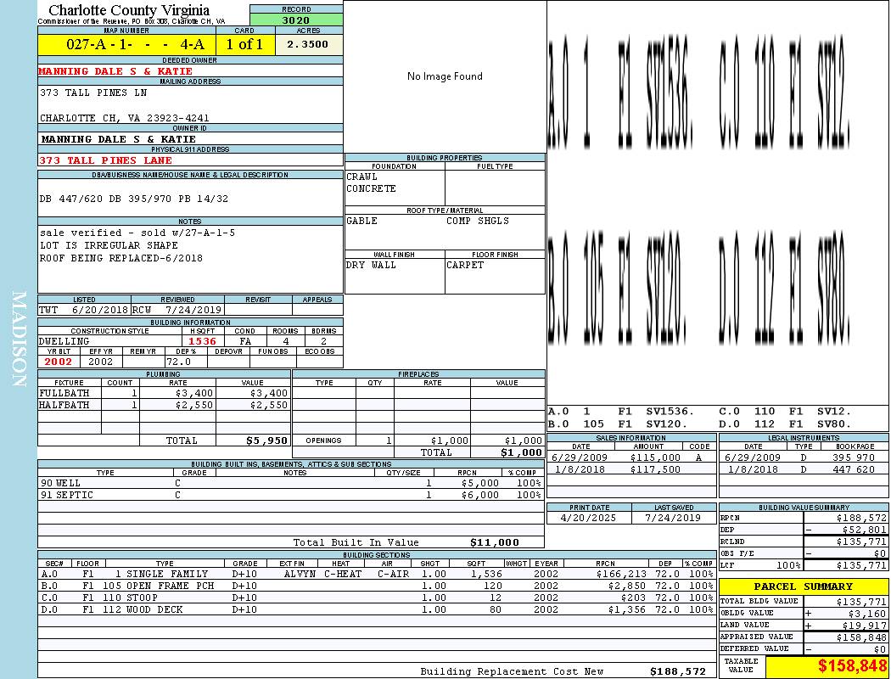891x679 pixels.
Task: Click DEP % value 72.0 in building information
Action: [178, 362]
